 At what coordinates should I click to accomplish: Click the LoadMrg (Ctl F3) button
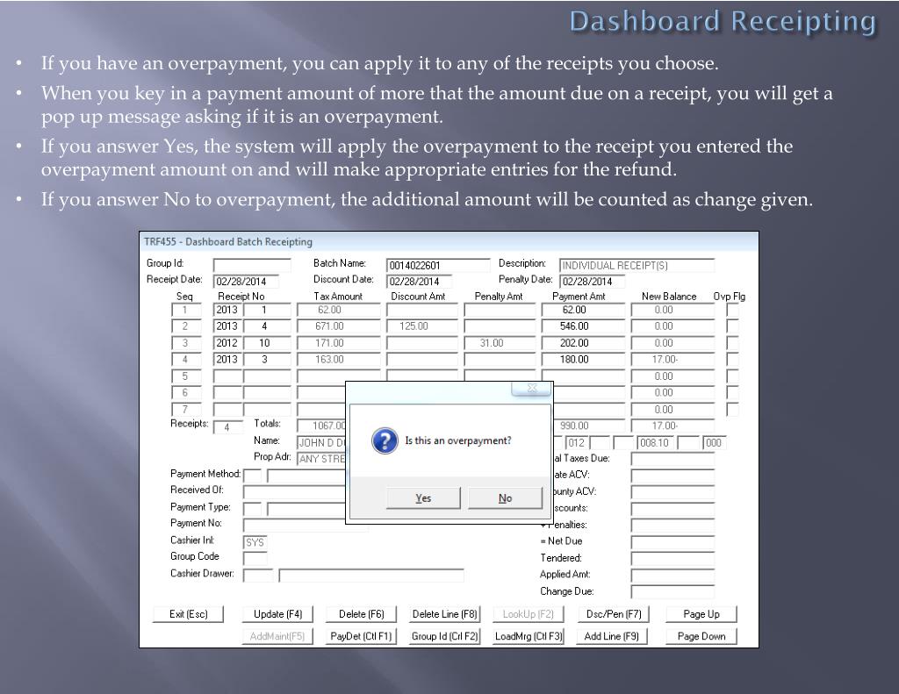coord(528,636)
